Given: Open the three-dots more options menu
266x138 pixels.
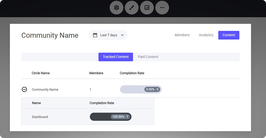Looking at the screenshot, I should (162, 8).
